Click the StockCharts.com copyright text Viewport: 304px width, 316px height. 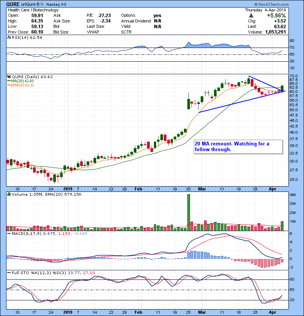[271, 4]
